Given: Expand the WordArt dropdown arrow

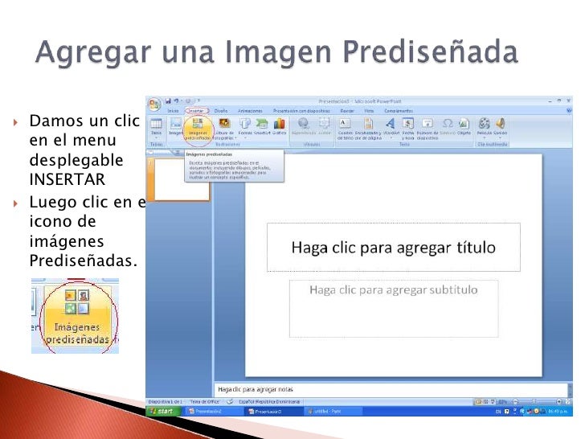Looking at the screenshot, I should (x=391, y=137).
